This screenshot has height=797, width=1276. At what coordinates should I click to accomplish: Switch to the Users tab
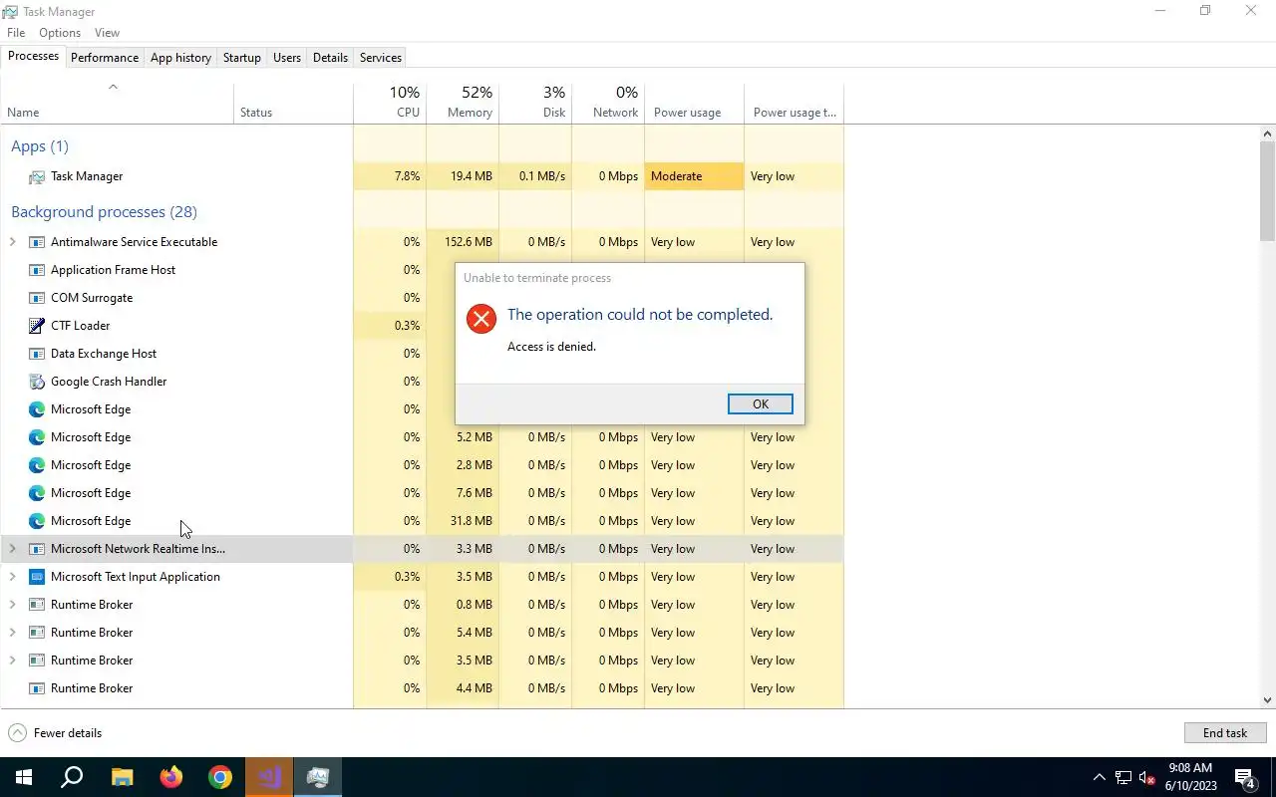(x=287, y=58)
